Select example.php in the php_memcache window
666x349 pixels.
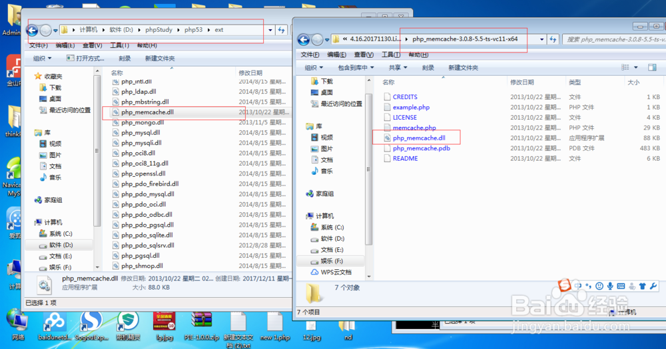(x=411, y=107)
